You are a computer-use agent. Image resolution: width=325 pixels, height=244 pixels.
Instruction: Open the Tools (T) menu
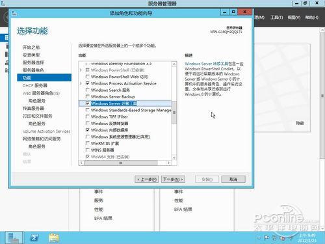pyautogui.click(x=276, y=18)
